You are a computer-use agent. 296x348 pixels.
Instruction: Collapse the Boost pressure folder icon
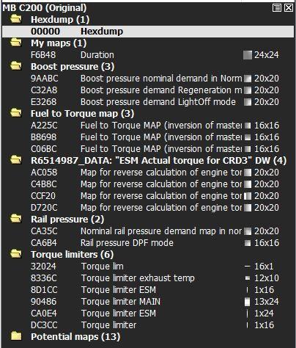click(16, 66)
